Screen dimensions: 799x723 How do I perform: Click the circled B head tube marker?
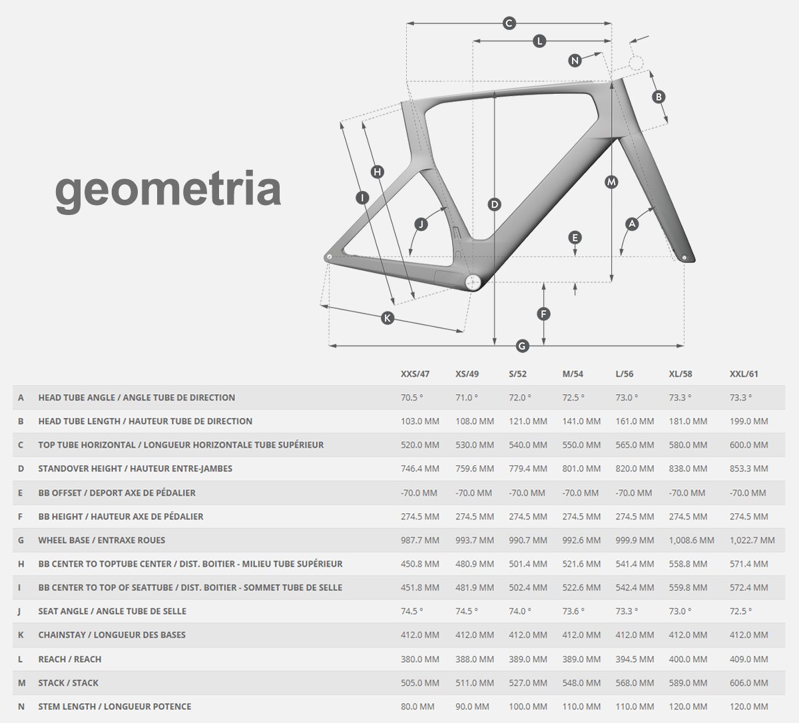658,97
